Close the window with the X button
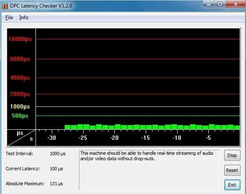The height and width of the screenshot is (194, 246). coord(236,4)
